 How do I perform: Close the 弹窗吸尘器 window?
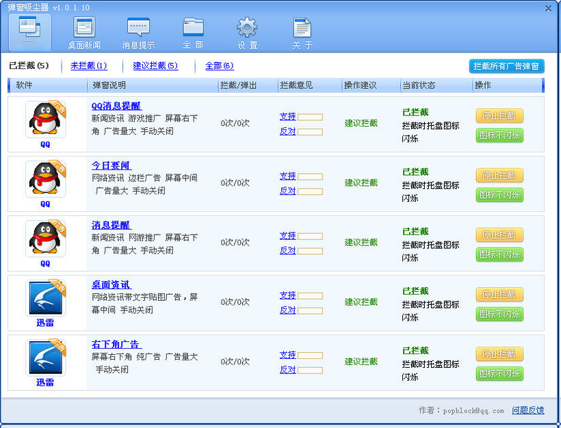point(548,8)
